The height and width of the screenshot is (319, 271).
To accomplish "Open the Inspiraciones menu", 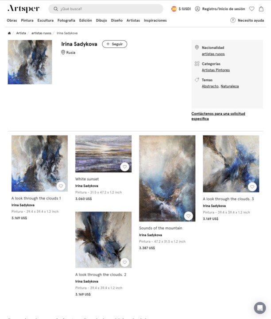I will (x=155, y=20).
